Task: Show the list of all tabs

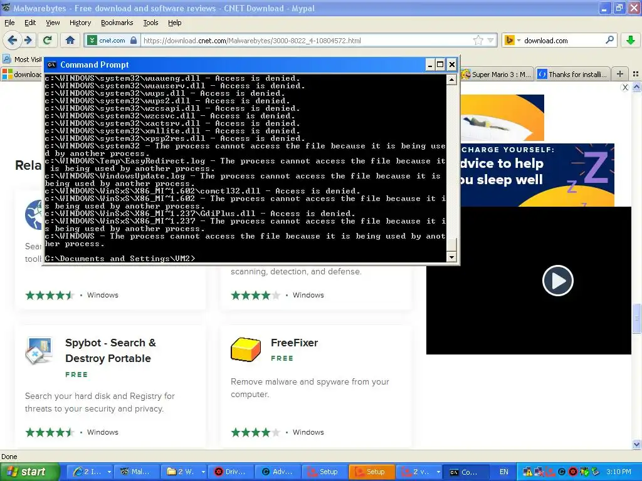Action: (x=636, y=74)
